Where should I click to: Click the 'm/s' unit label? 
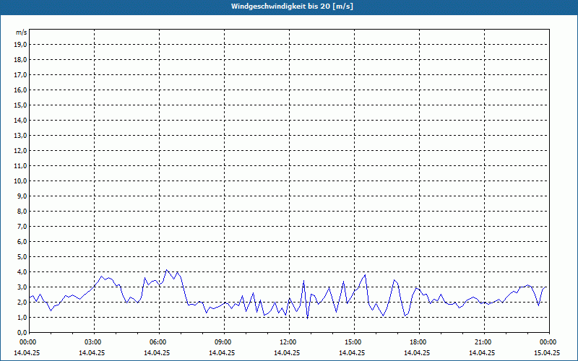pyautogui.click(x=22, y=32)
